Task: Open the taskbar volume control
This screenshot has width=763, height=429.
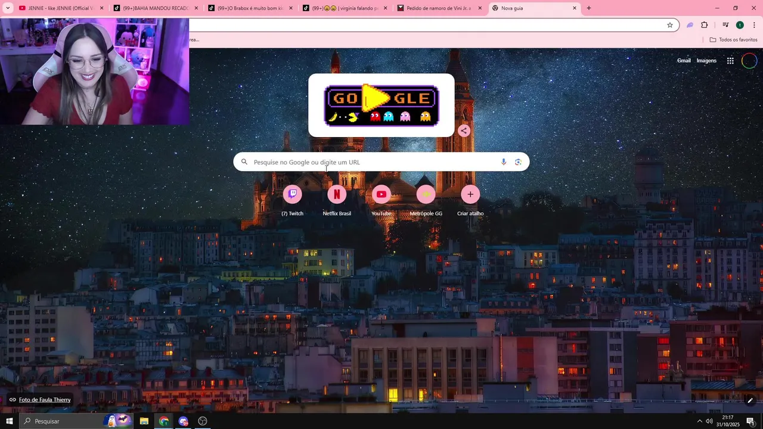Action: click(709, 421)
